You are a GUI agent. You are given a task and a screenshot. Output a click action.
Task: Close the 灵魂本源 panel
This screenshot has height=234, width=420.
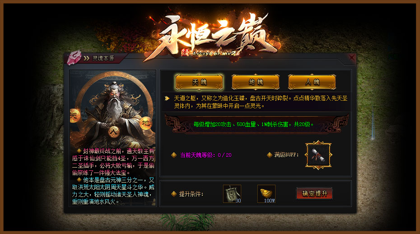(351, 57)
